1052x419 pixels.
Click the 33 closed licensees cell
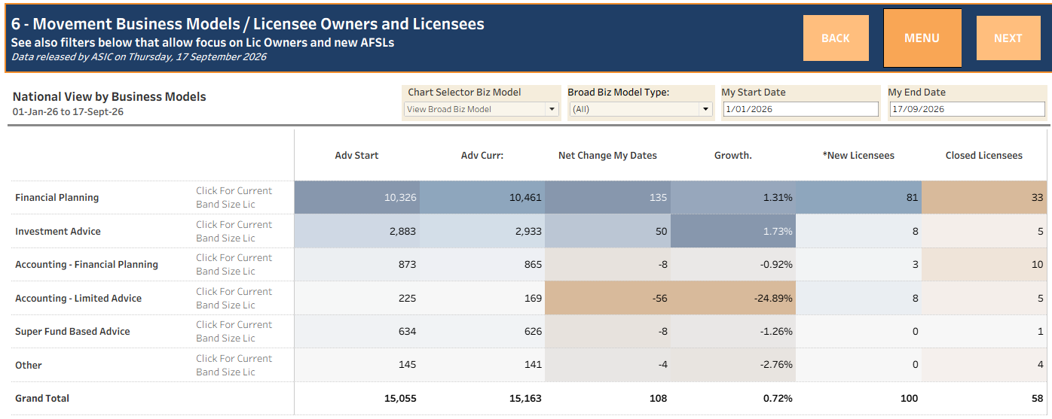tap(984, 197)
